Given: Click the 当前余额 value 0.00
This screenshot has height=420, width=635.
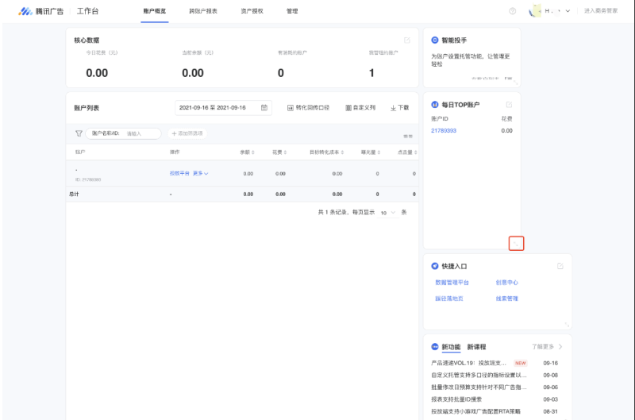Looking at the screenshot, I should tap(193, 73).
